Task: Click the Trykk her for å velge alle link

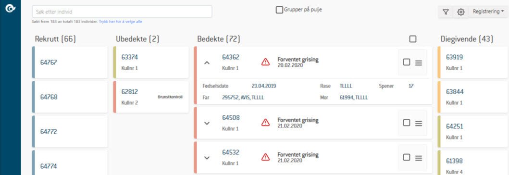Action: (x=121, y=22)
